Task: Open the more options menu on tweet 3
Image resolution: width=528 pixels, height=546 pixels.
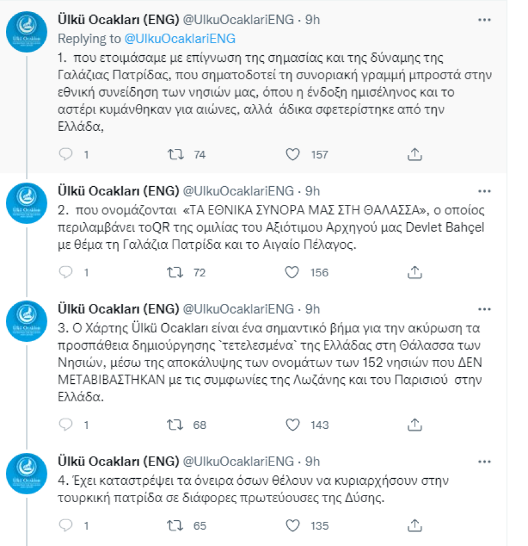Action: [485, 309]
